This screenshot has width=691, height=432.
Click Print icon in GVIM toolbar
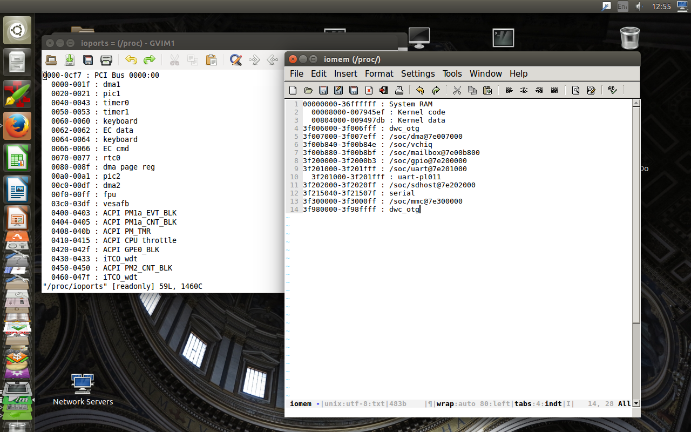pyautogui.click(x=106, y=60)
